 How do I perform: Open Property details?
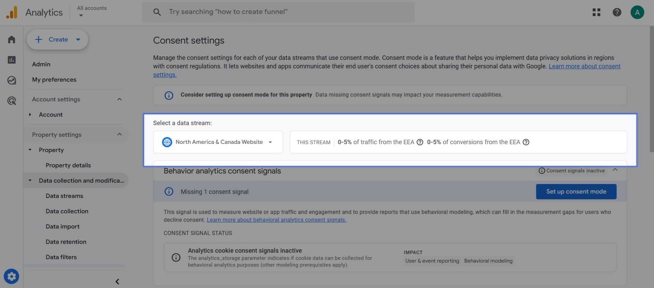68,165
